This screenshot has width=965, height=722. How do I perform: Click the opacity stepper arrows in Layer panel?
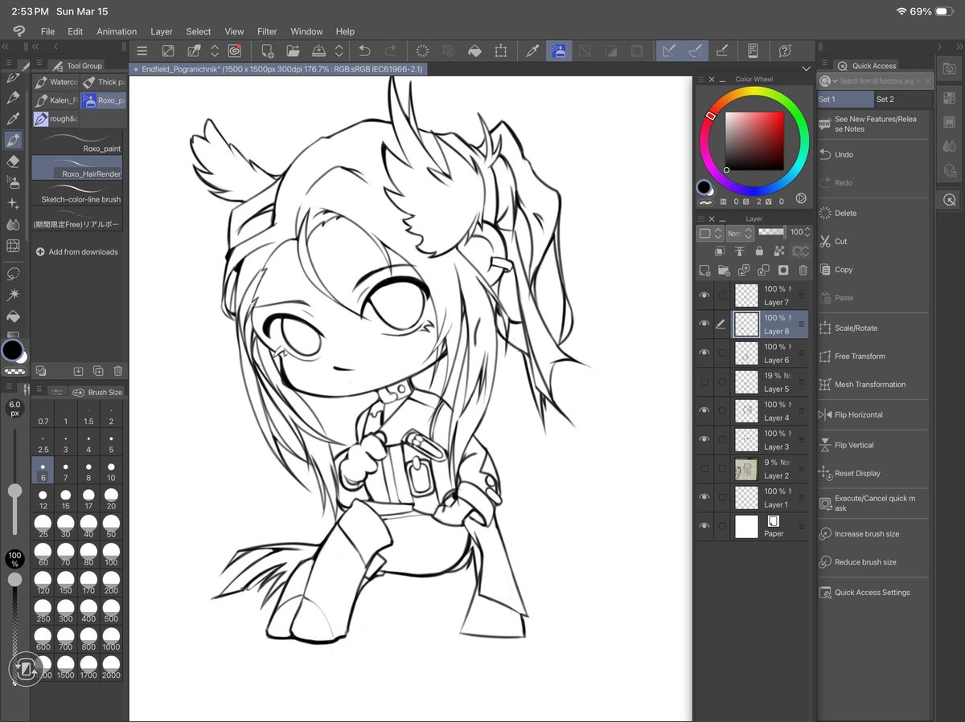[808, 232]
